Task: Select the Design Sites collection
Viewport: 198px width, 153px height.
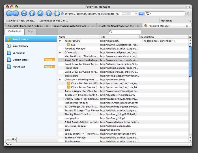Action: pos(31,60)
